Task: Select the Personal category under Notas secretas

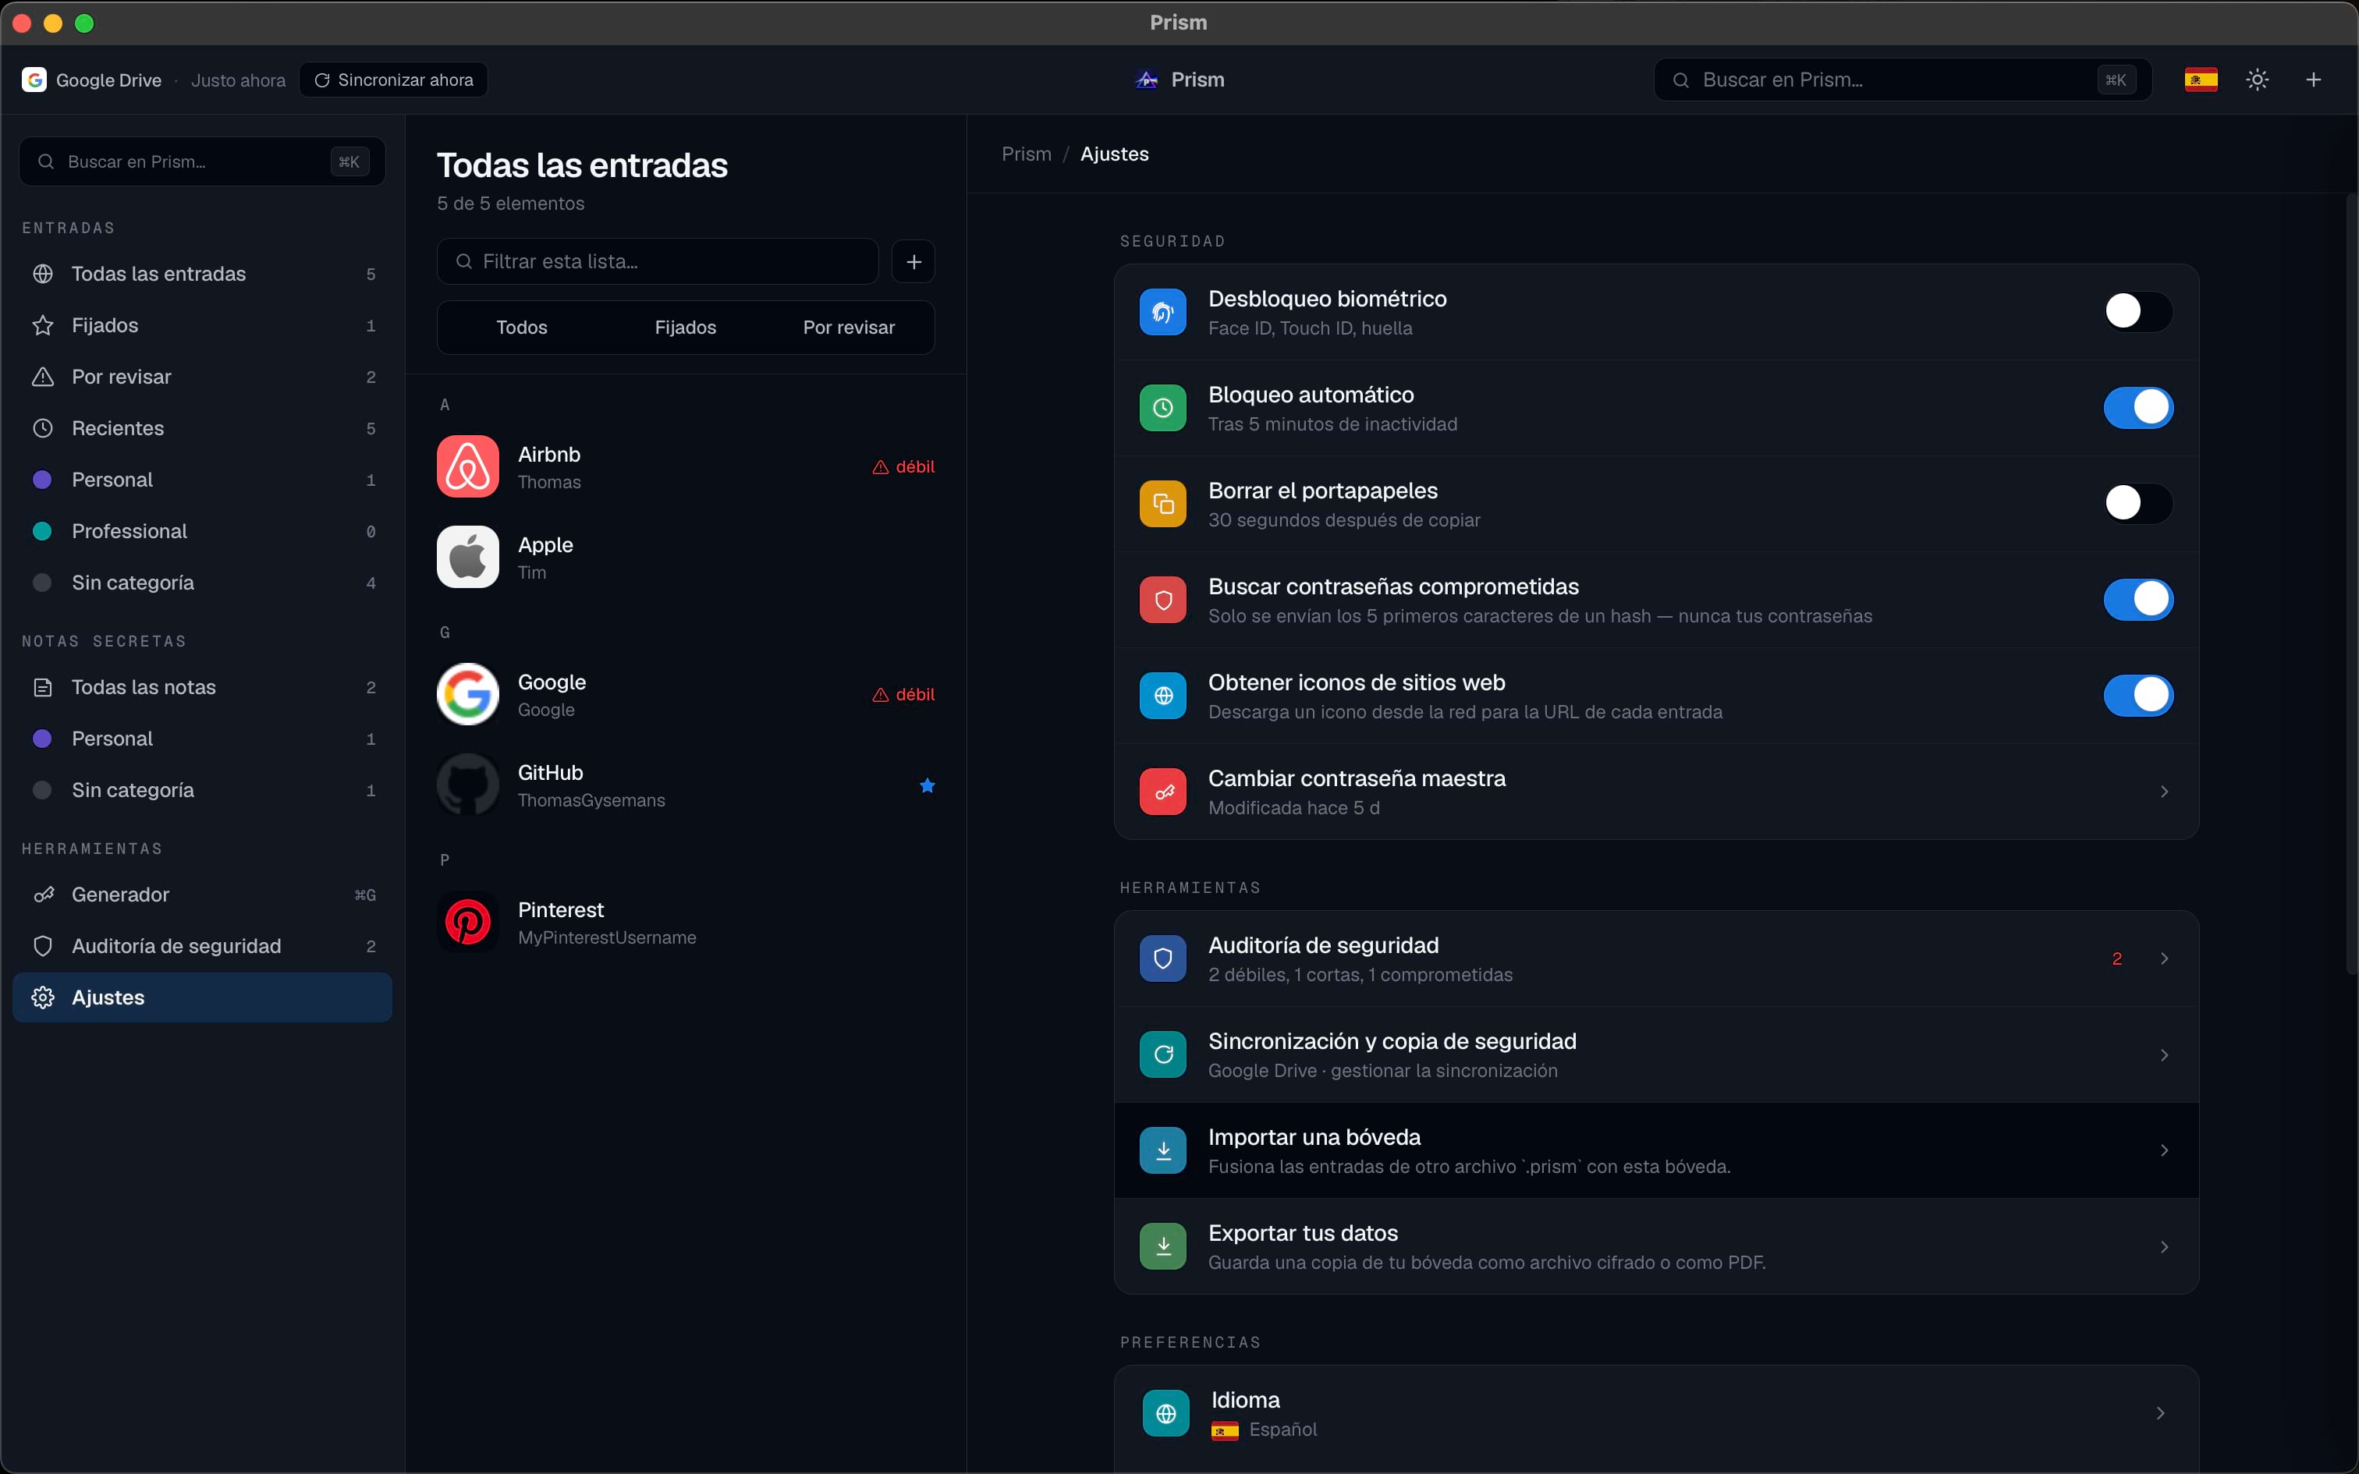Action: tap(203, 739)
